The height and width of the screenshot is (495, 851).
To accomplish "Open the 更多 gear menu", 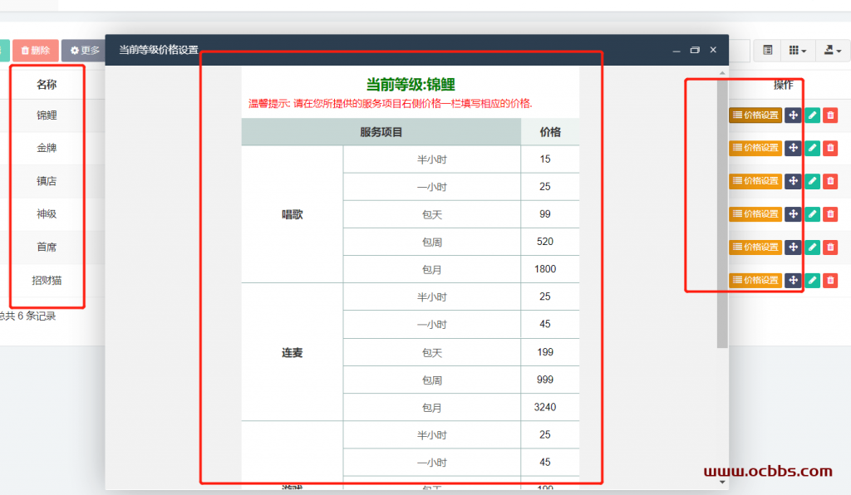I will coord(84,50).
